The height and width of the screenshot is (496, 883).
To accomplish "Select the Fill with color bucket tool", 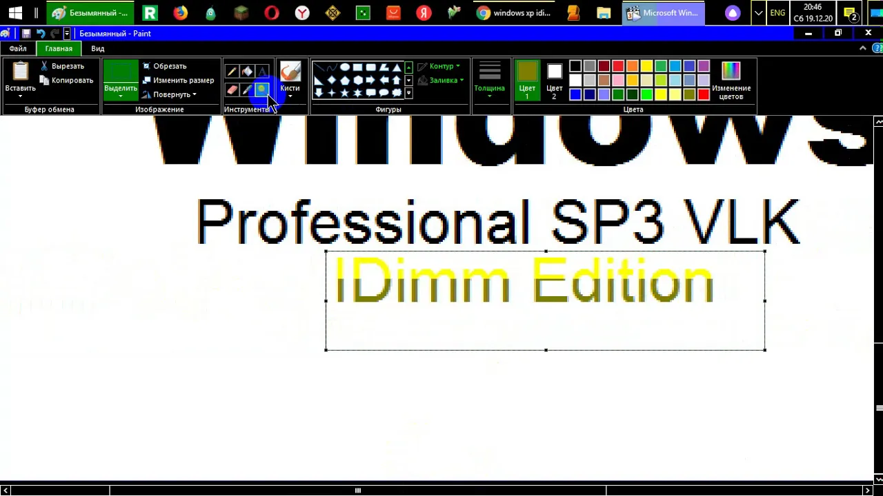I will [247, 72].
